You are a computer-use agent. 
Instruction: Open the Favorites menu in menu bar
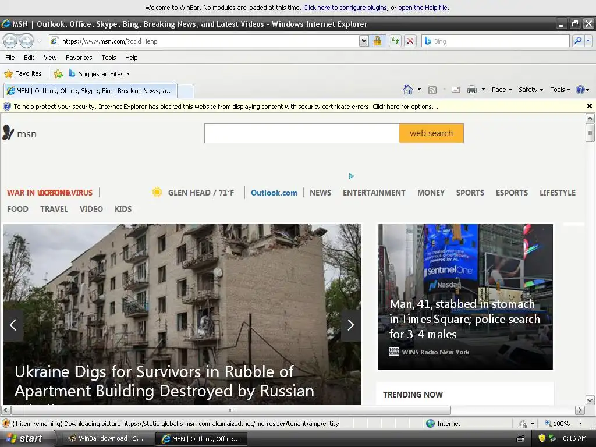(79, 58)
